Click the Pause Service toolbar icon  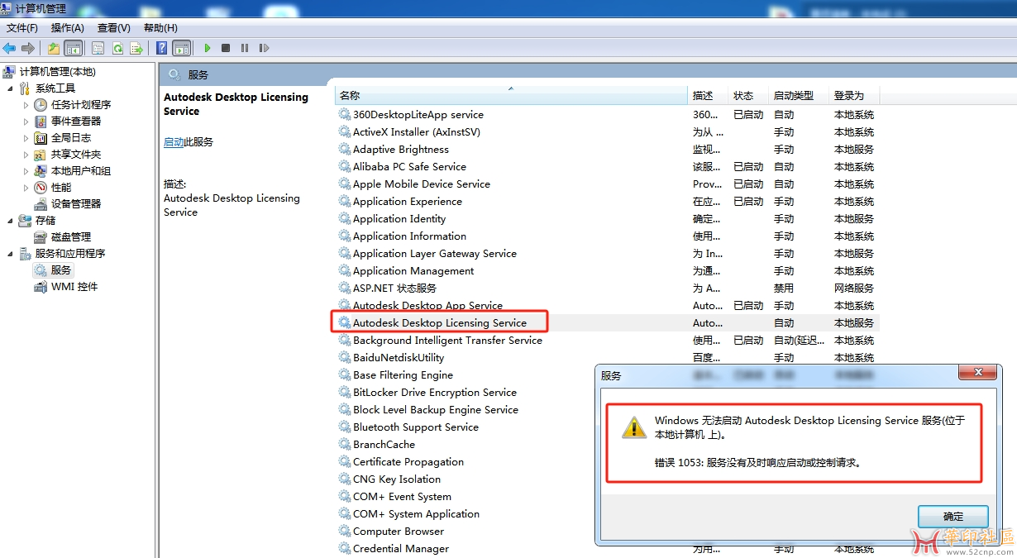(245, 49)
